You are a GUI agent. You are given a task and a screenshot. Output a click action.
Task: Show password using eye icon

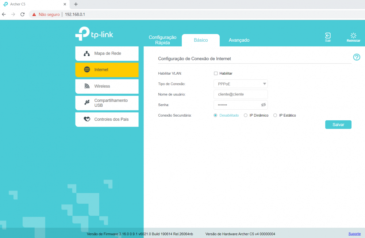264,105
